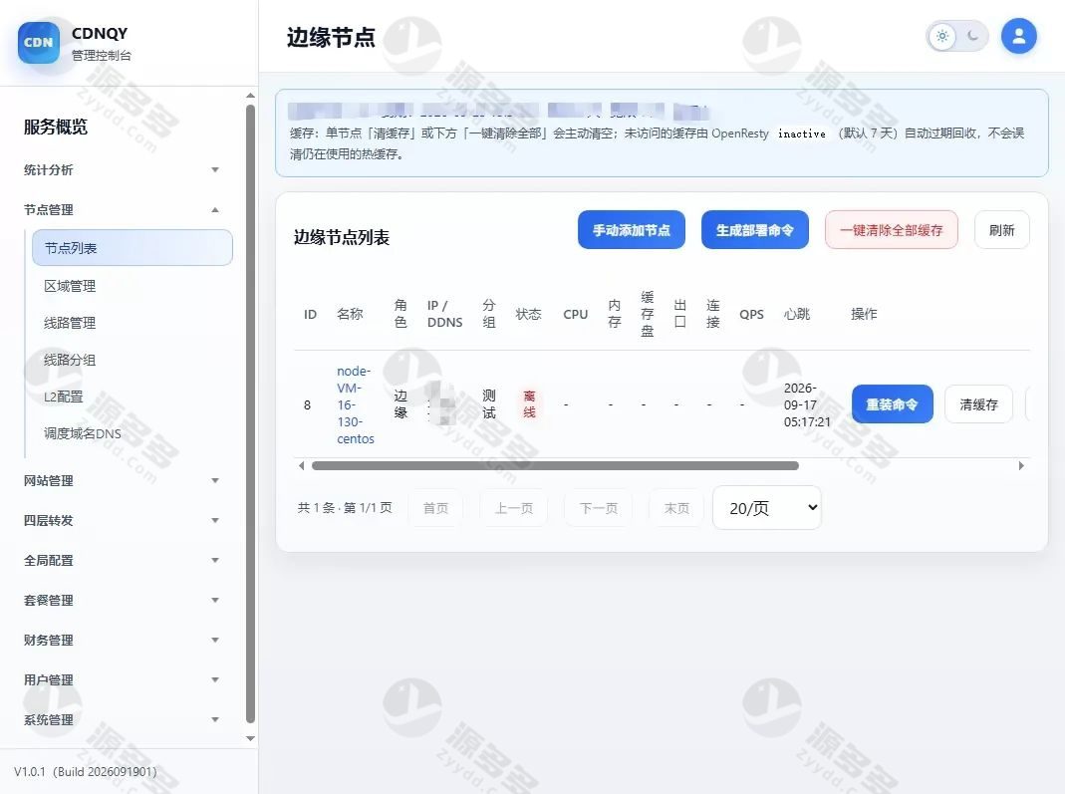Click CPU column header
Viewport: 1065px width, 794px height.
pyautogui.click(x=575, y=315)
